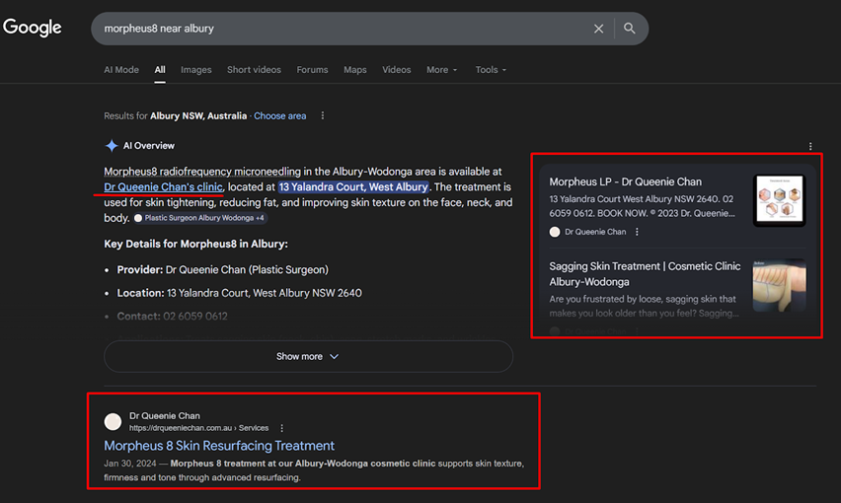Open three-dot menu beside Choose area

tap(323, 115)
